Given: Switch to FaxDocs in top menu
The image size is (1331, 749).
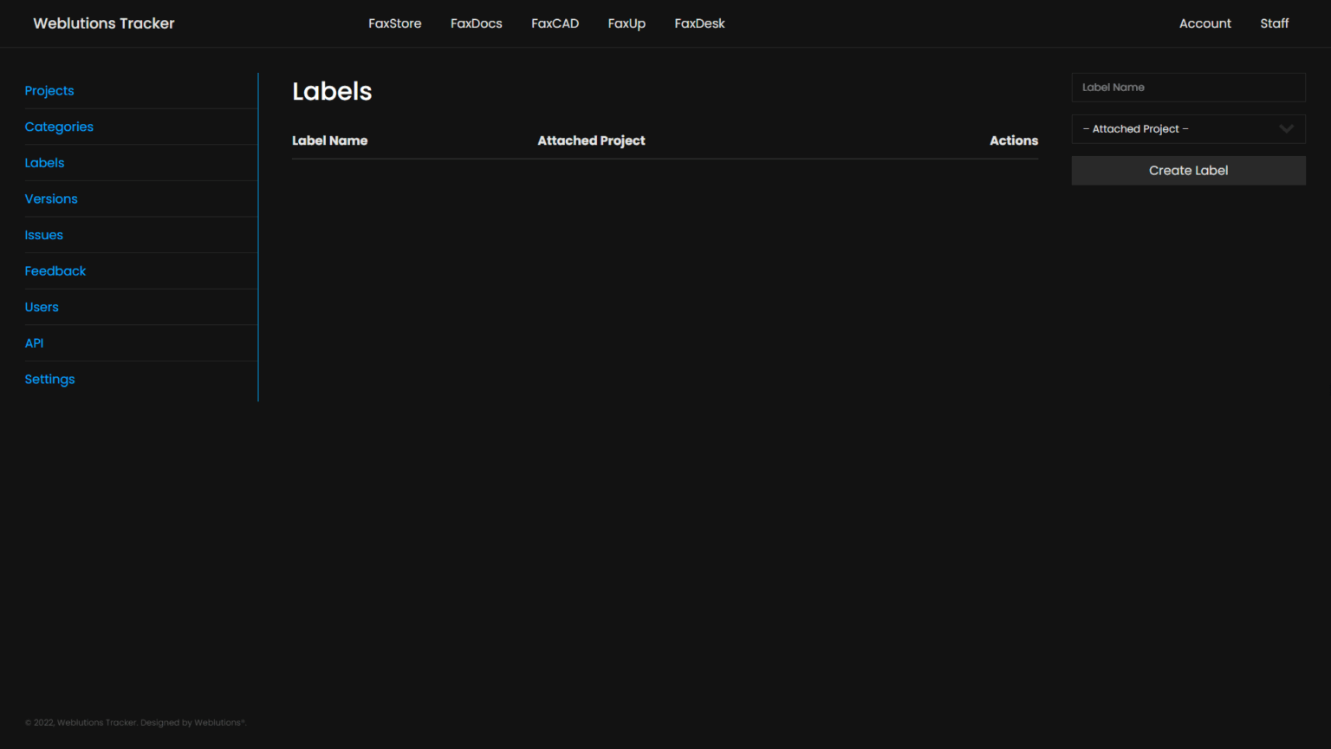Looking at the screenshot, I should (476, 23).
